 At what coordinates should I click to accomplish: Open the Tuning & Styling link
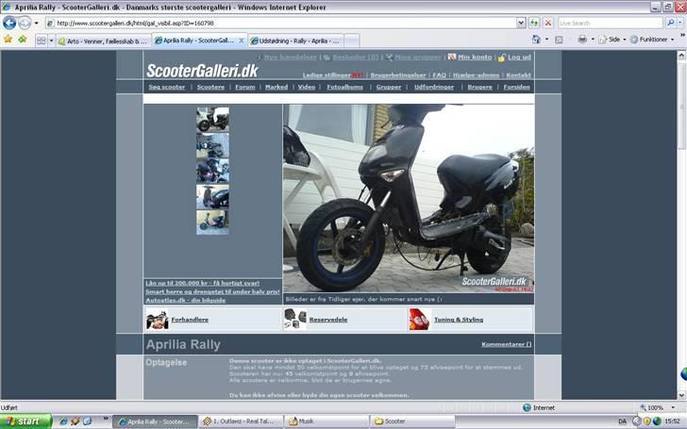(x=459, y=320)
